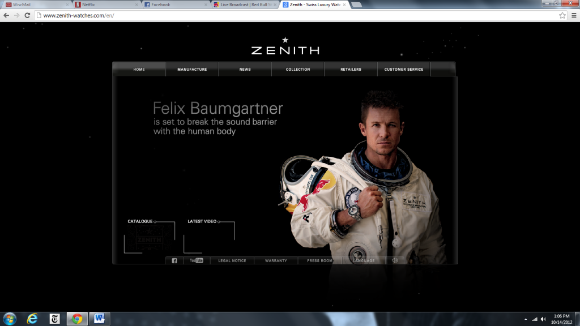
Task: Open the CUSTOMER SERVICE navigation item
Action: (403, 70)
